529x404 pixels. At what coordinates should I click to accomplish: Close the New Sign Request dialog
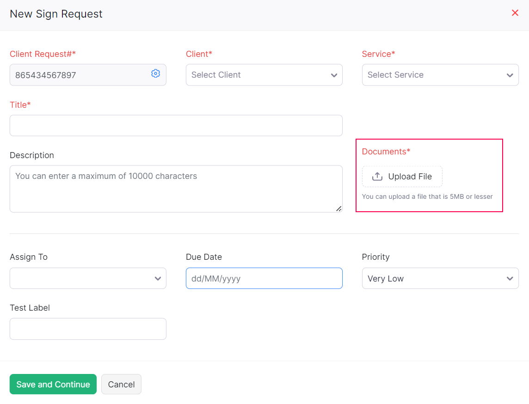coord(515,13)
